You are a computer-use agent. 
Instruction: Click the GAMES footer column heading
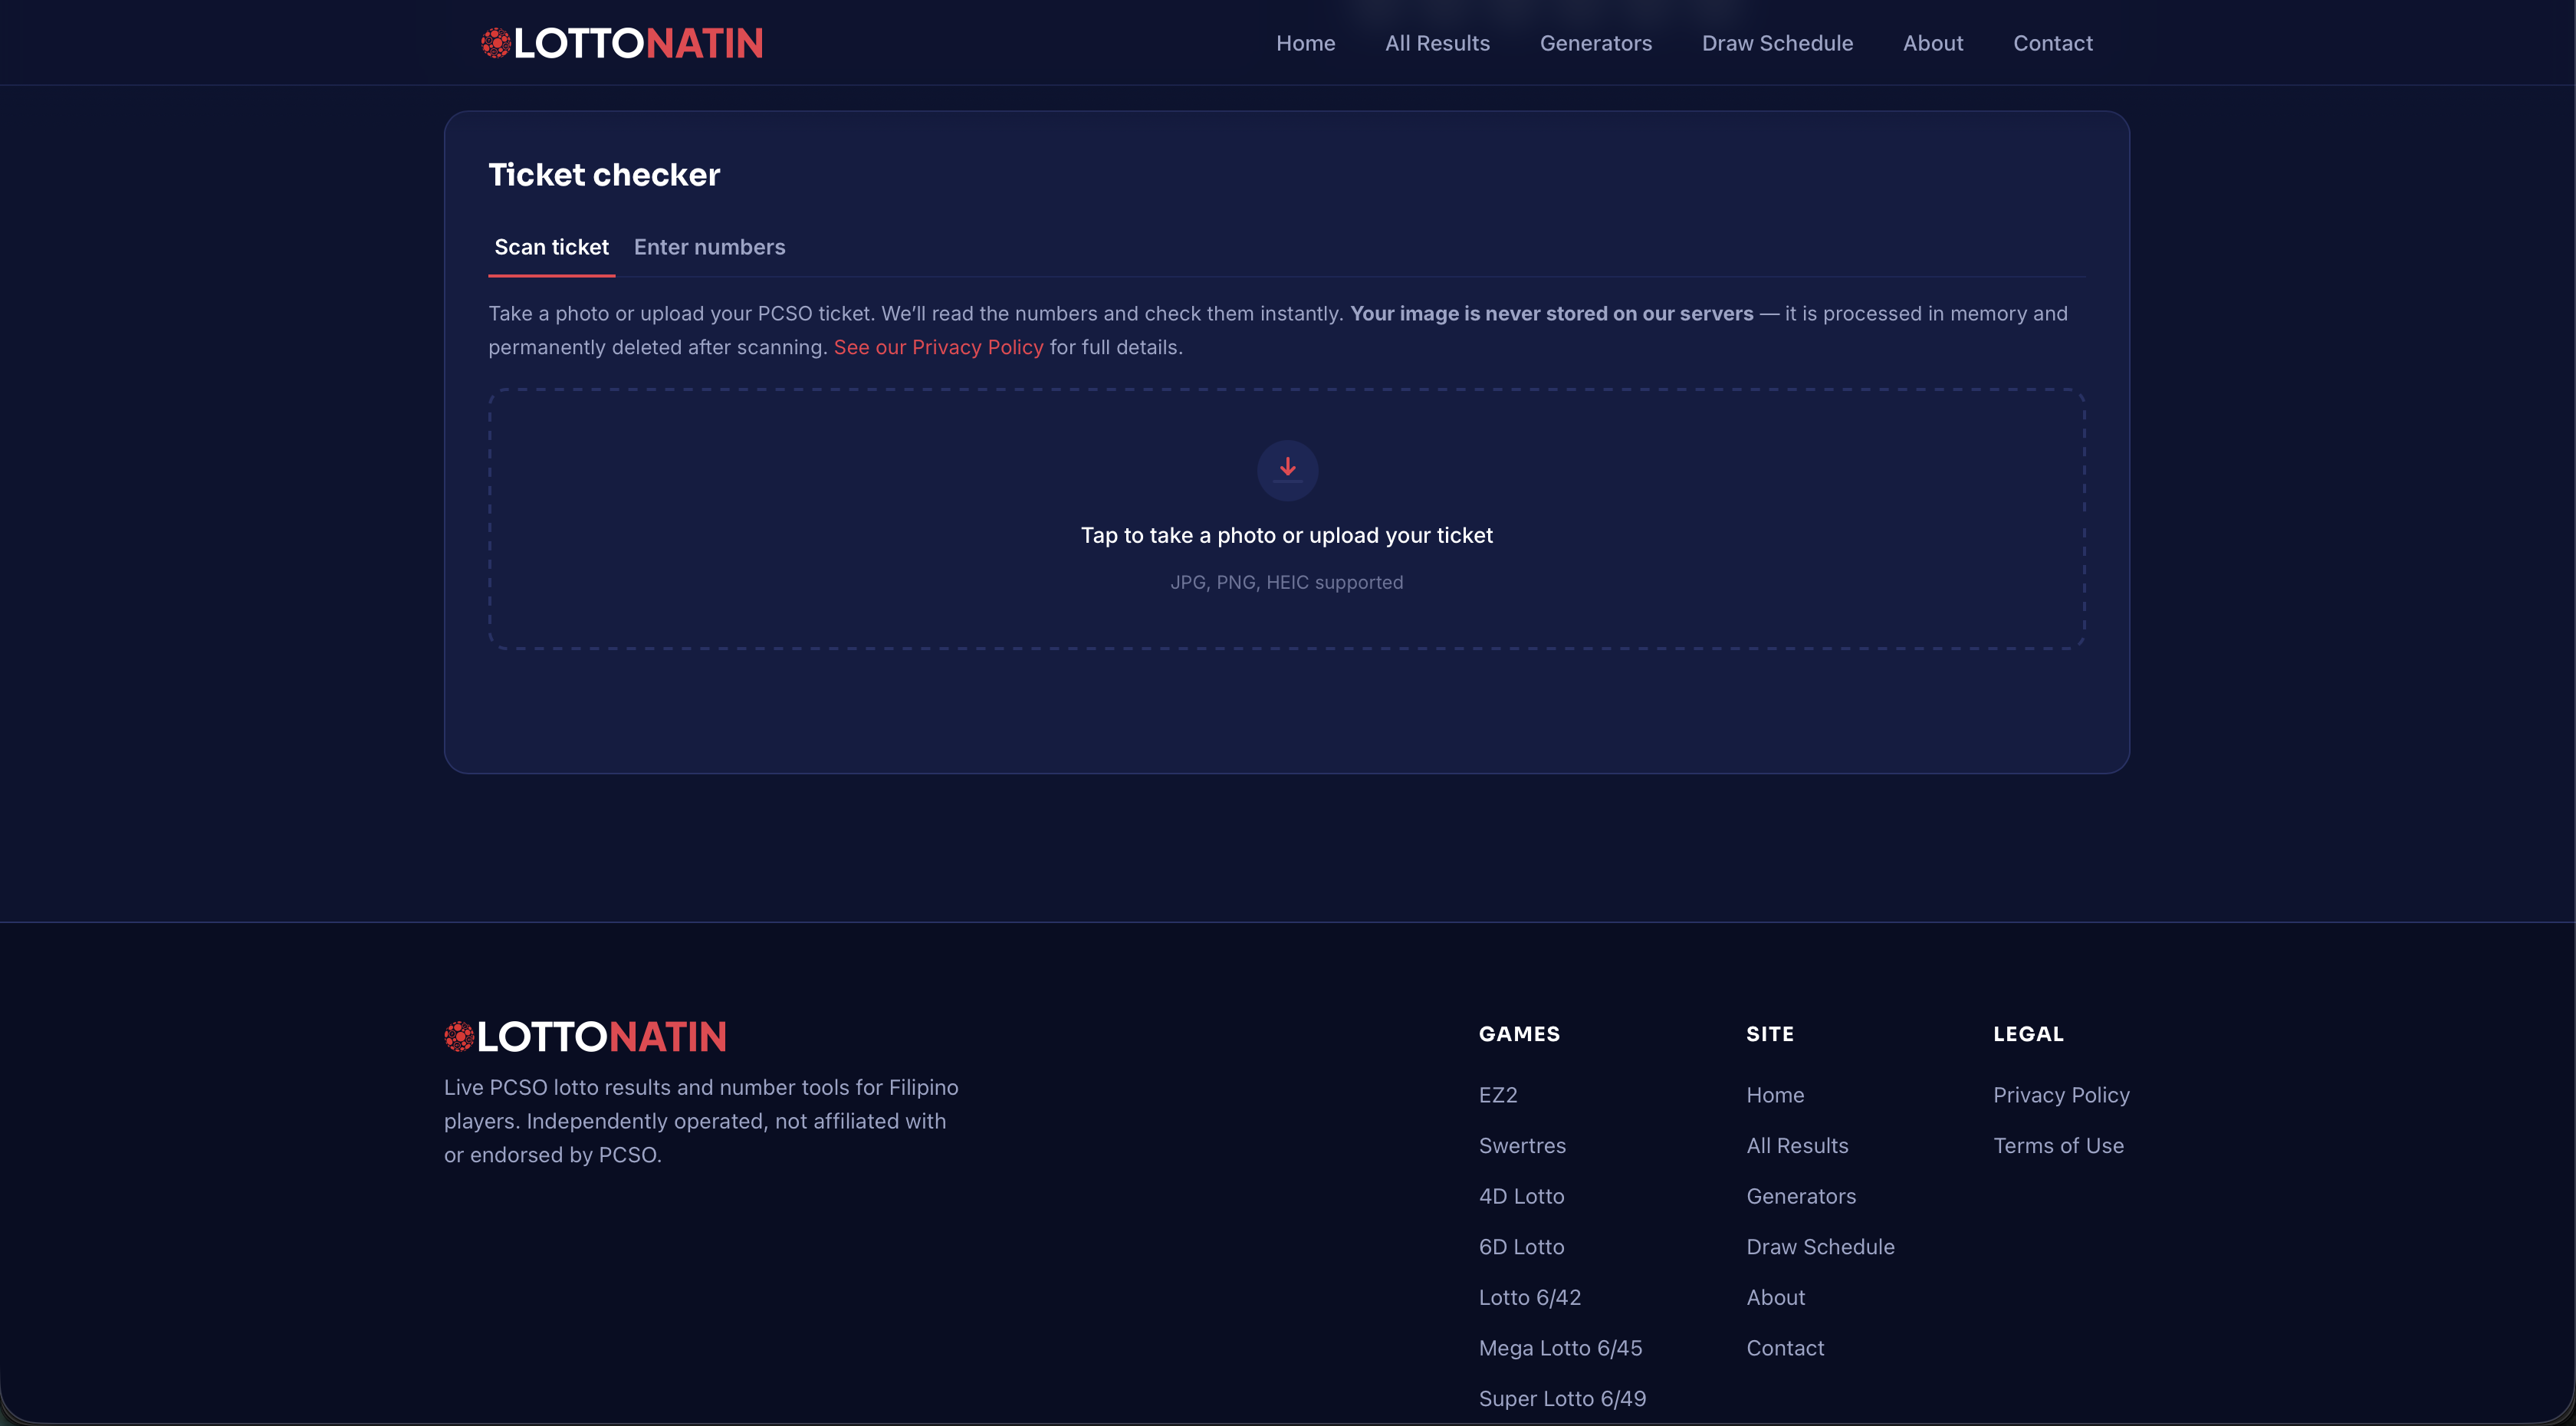coord(1519,1034)
